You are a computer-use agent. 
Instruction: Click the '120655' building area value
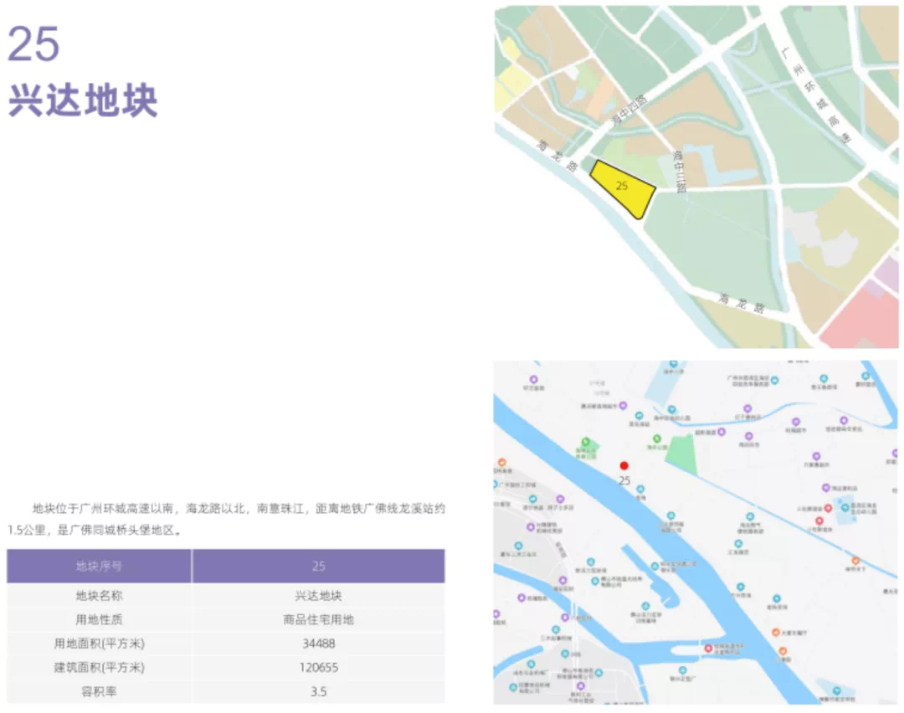(x=318, y=668)
